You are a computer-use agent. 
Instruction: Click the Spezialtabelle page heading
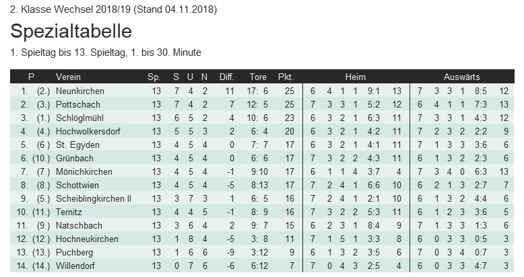click(x=71, y=32)
